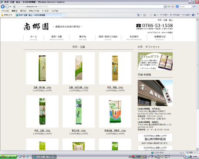The image size is (199, 159).
Task: View the おすすめギフト gift set banner
Action: [155, 61]
